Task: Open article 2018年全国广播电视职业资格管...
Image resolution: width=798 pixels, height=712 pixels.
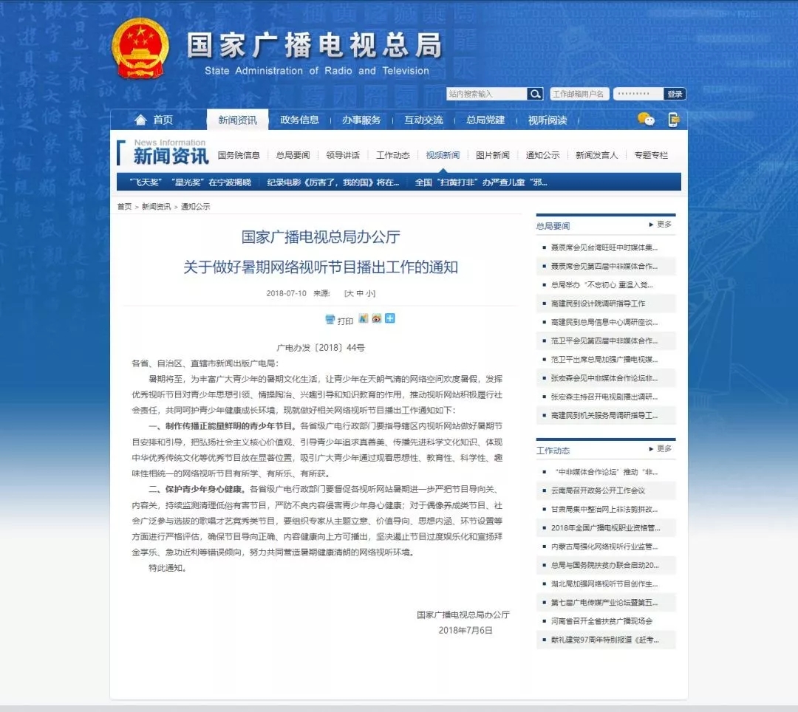Action: pos(605,528)
